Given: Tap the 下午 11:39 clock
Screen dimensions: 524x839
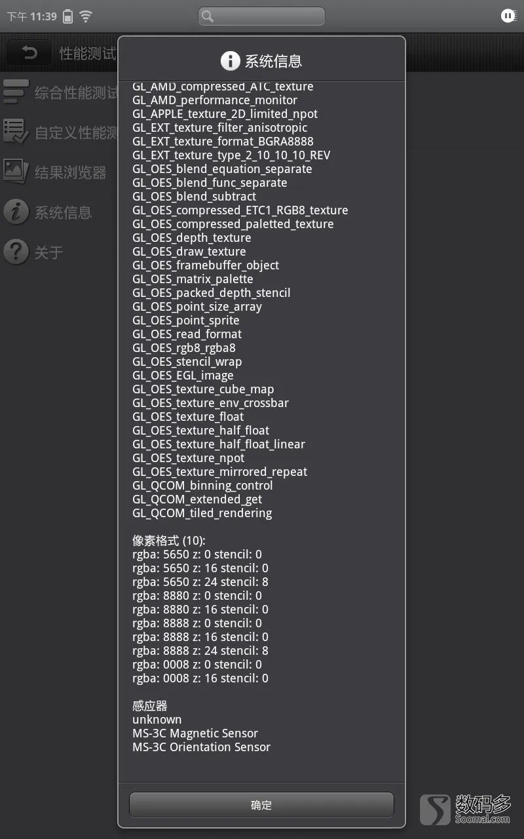Looking at the screenshot, I should click(x=31, y=16).
